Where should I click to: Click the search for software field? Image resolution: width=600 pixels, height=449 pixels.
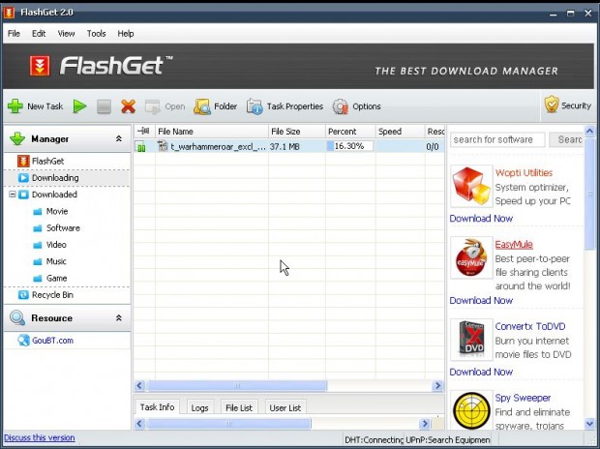click(x=497, y=139)
